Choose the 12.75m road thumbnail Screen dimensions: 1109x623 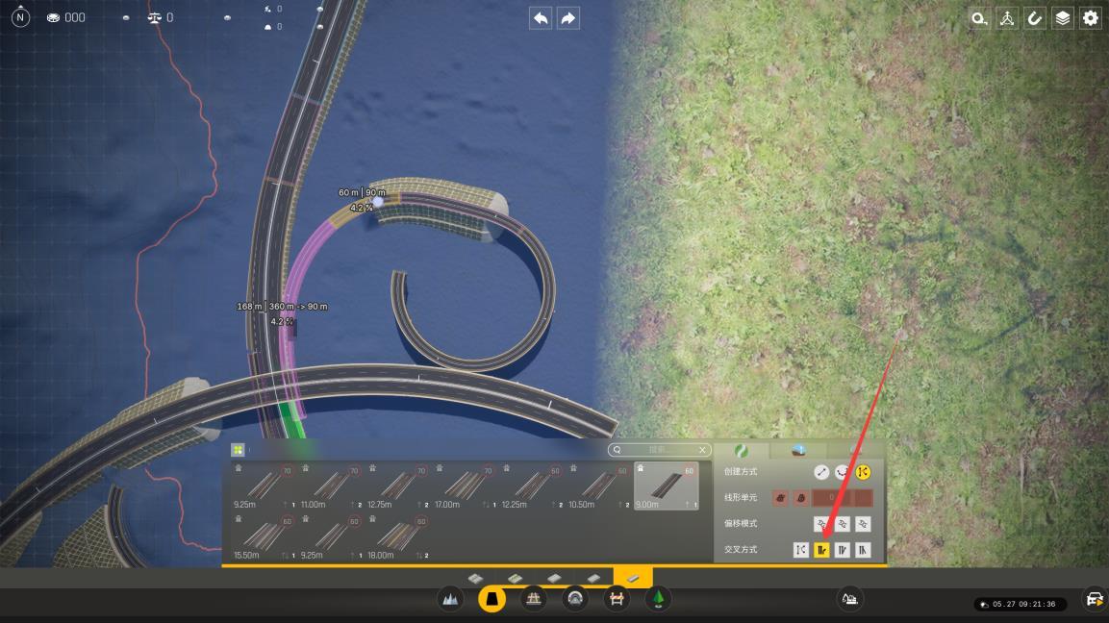pos(398,486)
